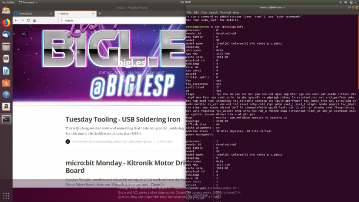Go to Firefox home page
This screenshot has width=359, height=202.
pos(34,20)
